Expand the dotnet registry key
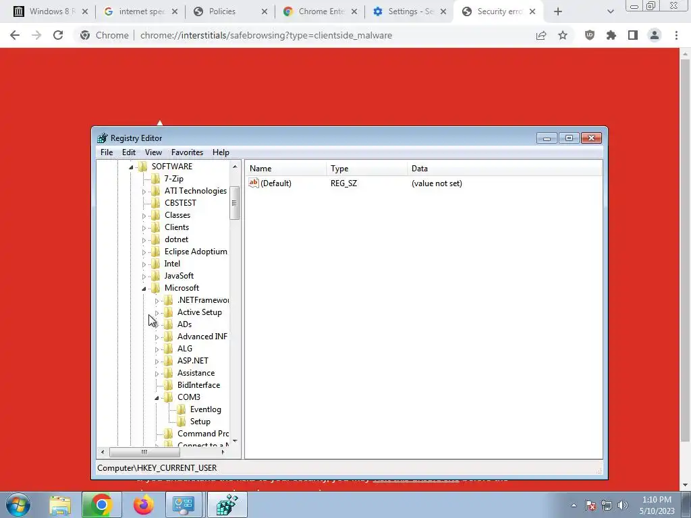 point(144,240)
